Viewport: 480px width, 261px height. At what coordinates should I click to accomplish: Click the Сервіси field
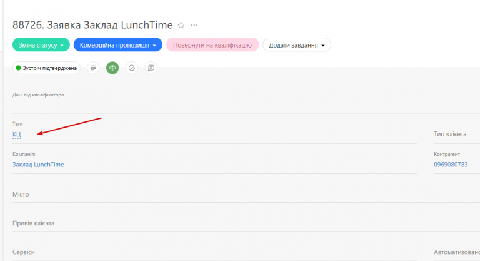coord(214,252)
